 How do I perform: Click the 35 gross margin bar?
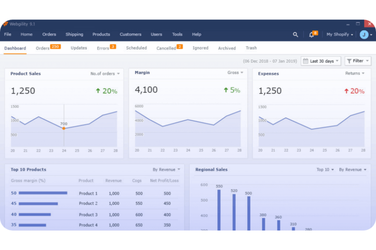(33, 225)
